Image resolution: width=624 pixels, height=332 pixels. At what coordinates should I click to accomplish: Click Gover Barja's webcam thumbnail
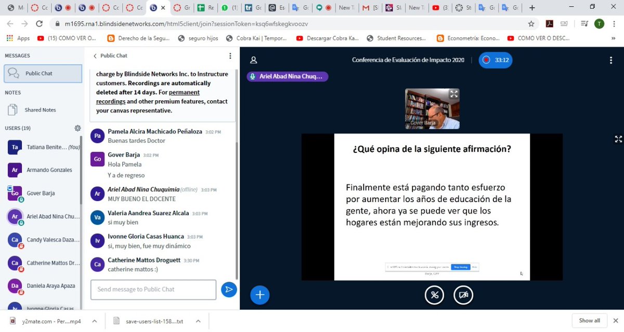coord(432,109)
